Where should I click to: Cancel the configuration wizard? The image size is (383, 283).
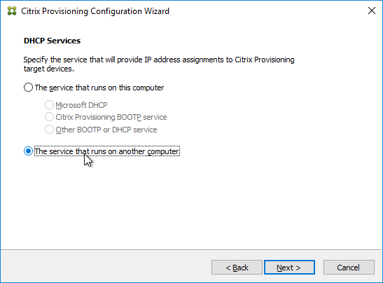click(x=349, y=268)
